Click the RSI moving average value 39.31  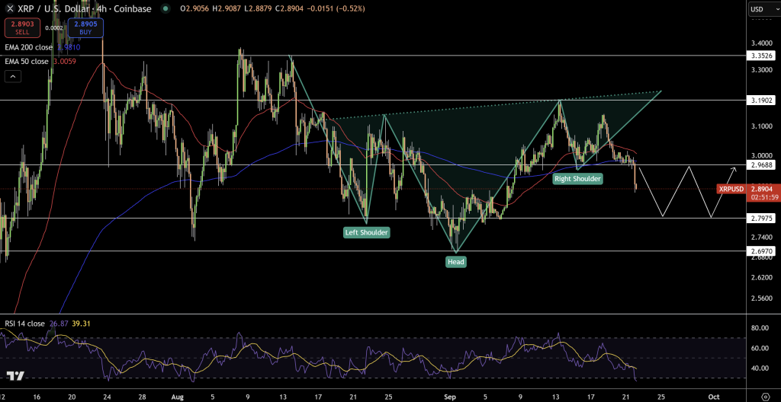(81, 324)
